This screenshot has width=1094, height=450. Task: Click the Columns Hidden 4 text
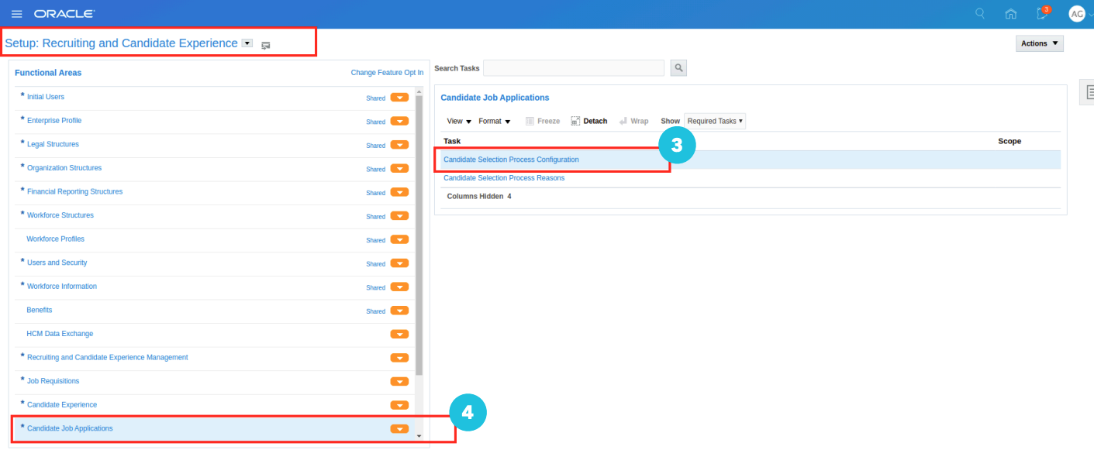click(479, 197)
